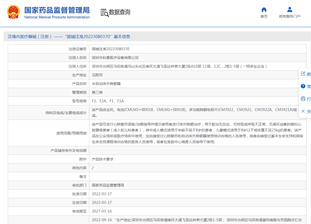Click the 备注 label

tap(83, 177)
